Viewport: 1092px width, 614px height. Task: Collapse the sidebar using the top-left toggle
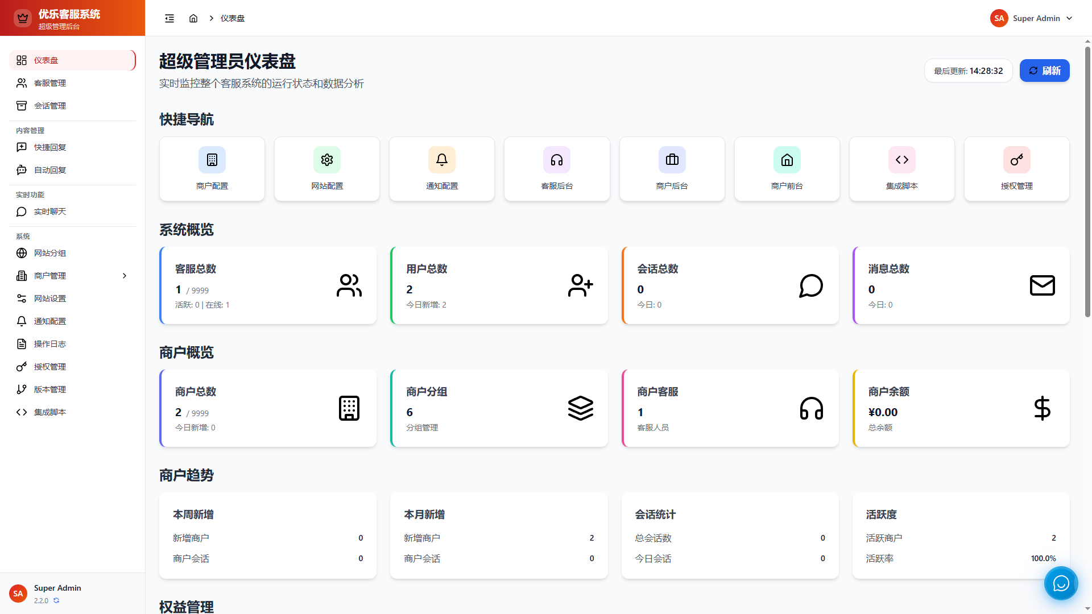(169, 18)
